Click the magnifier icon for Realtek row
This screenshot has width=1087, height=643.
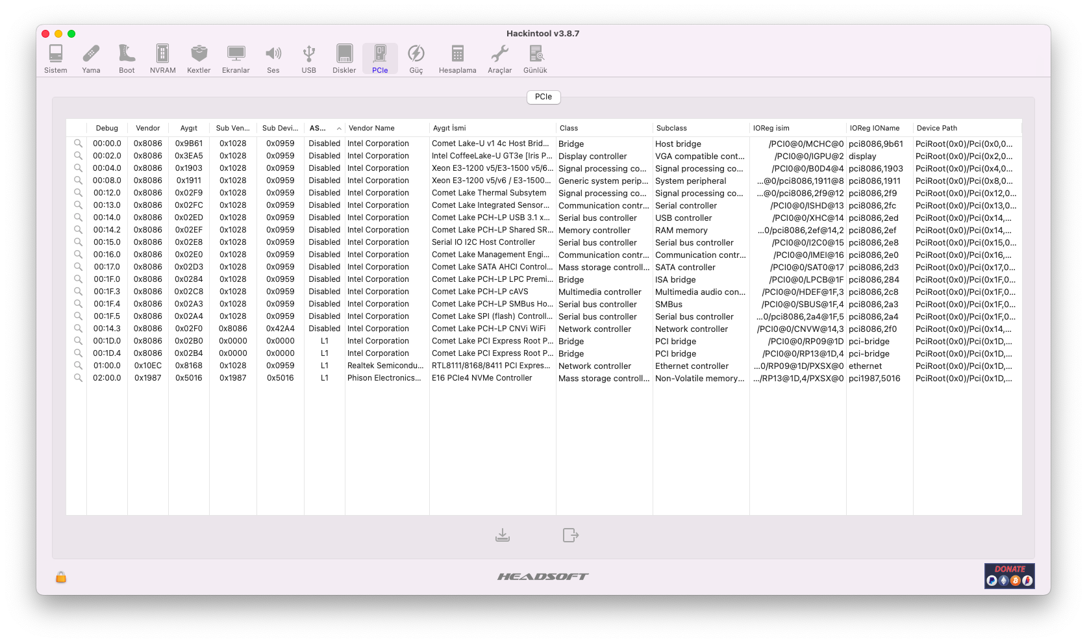78,366
